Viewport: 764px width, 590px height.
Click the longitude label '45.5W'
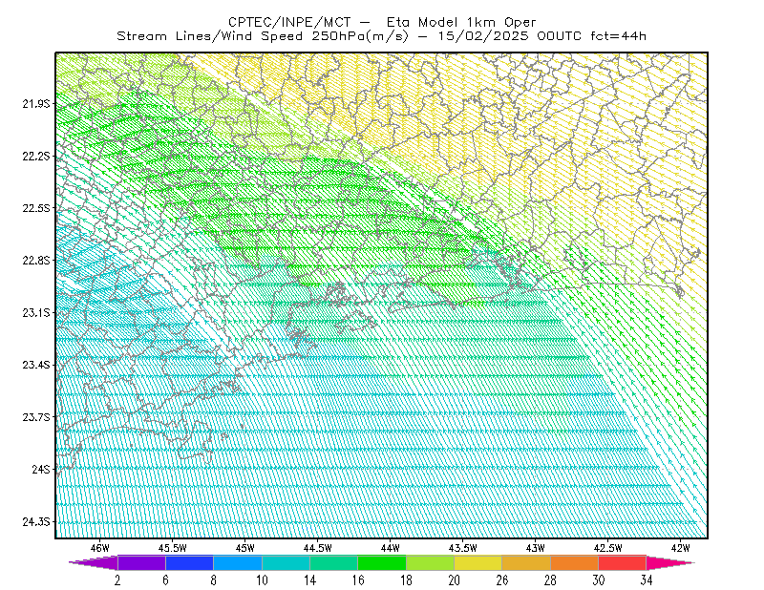coord(172,548)
